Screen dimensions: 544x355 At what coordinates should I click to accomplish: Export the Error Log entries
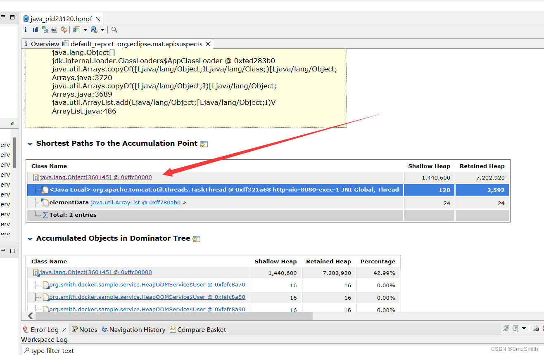pos(506,328)
